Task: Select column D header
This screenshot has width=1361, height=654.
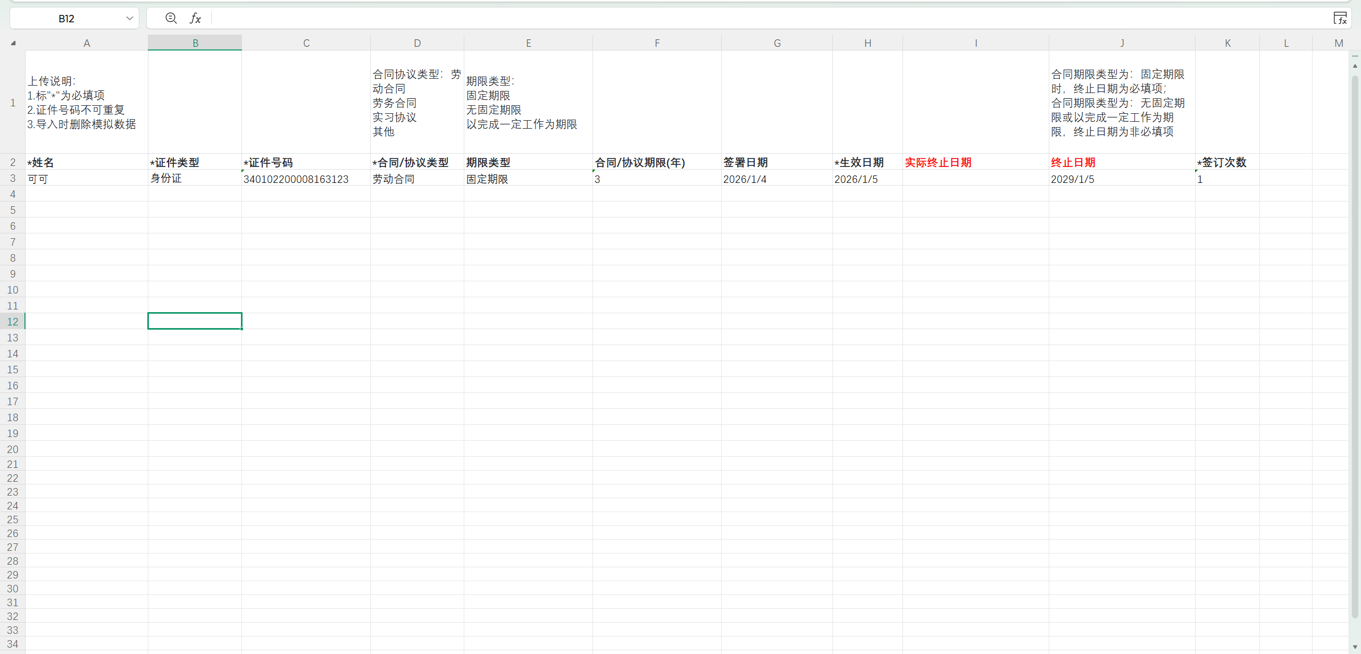Action: 417,43
